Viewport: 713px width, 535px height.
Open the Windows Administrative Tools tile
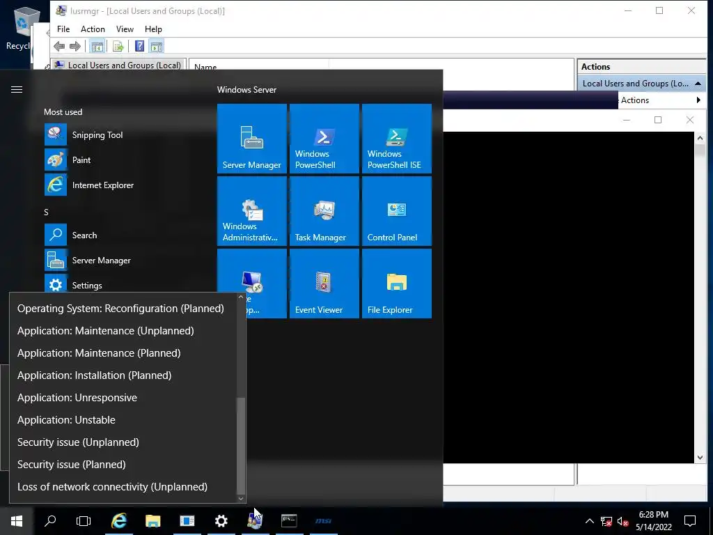[252, 211]
